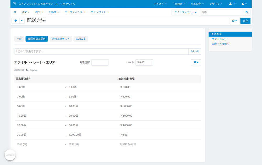
Task: Open the 注文 menu
Action: [x=26, y=12]
